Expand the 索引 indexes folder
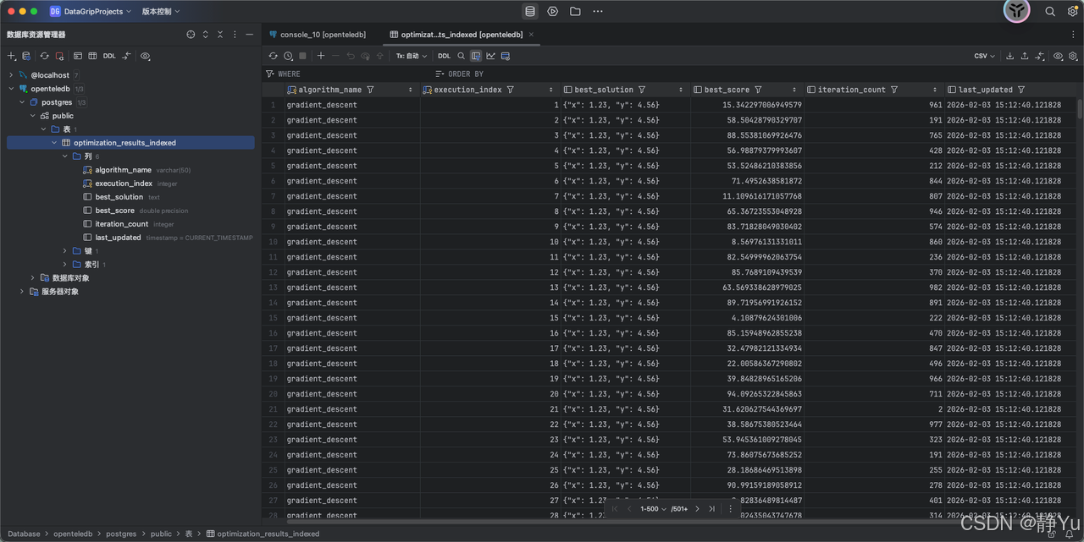 click(x=65, y=265)
